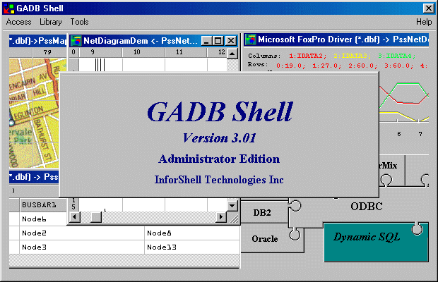Click the NetDiagramDem scroll up arrow
Screen dimensions: 438x282
click(x=232, y=53)
